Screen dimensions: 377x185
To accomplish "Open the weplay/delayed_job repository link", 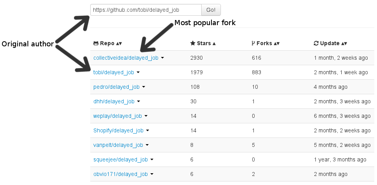I will (x=118, y=116).
